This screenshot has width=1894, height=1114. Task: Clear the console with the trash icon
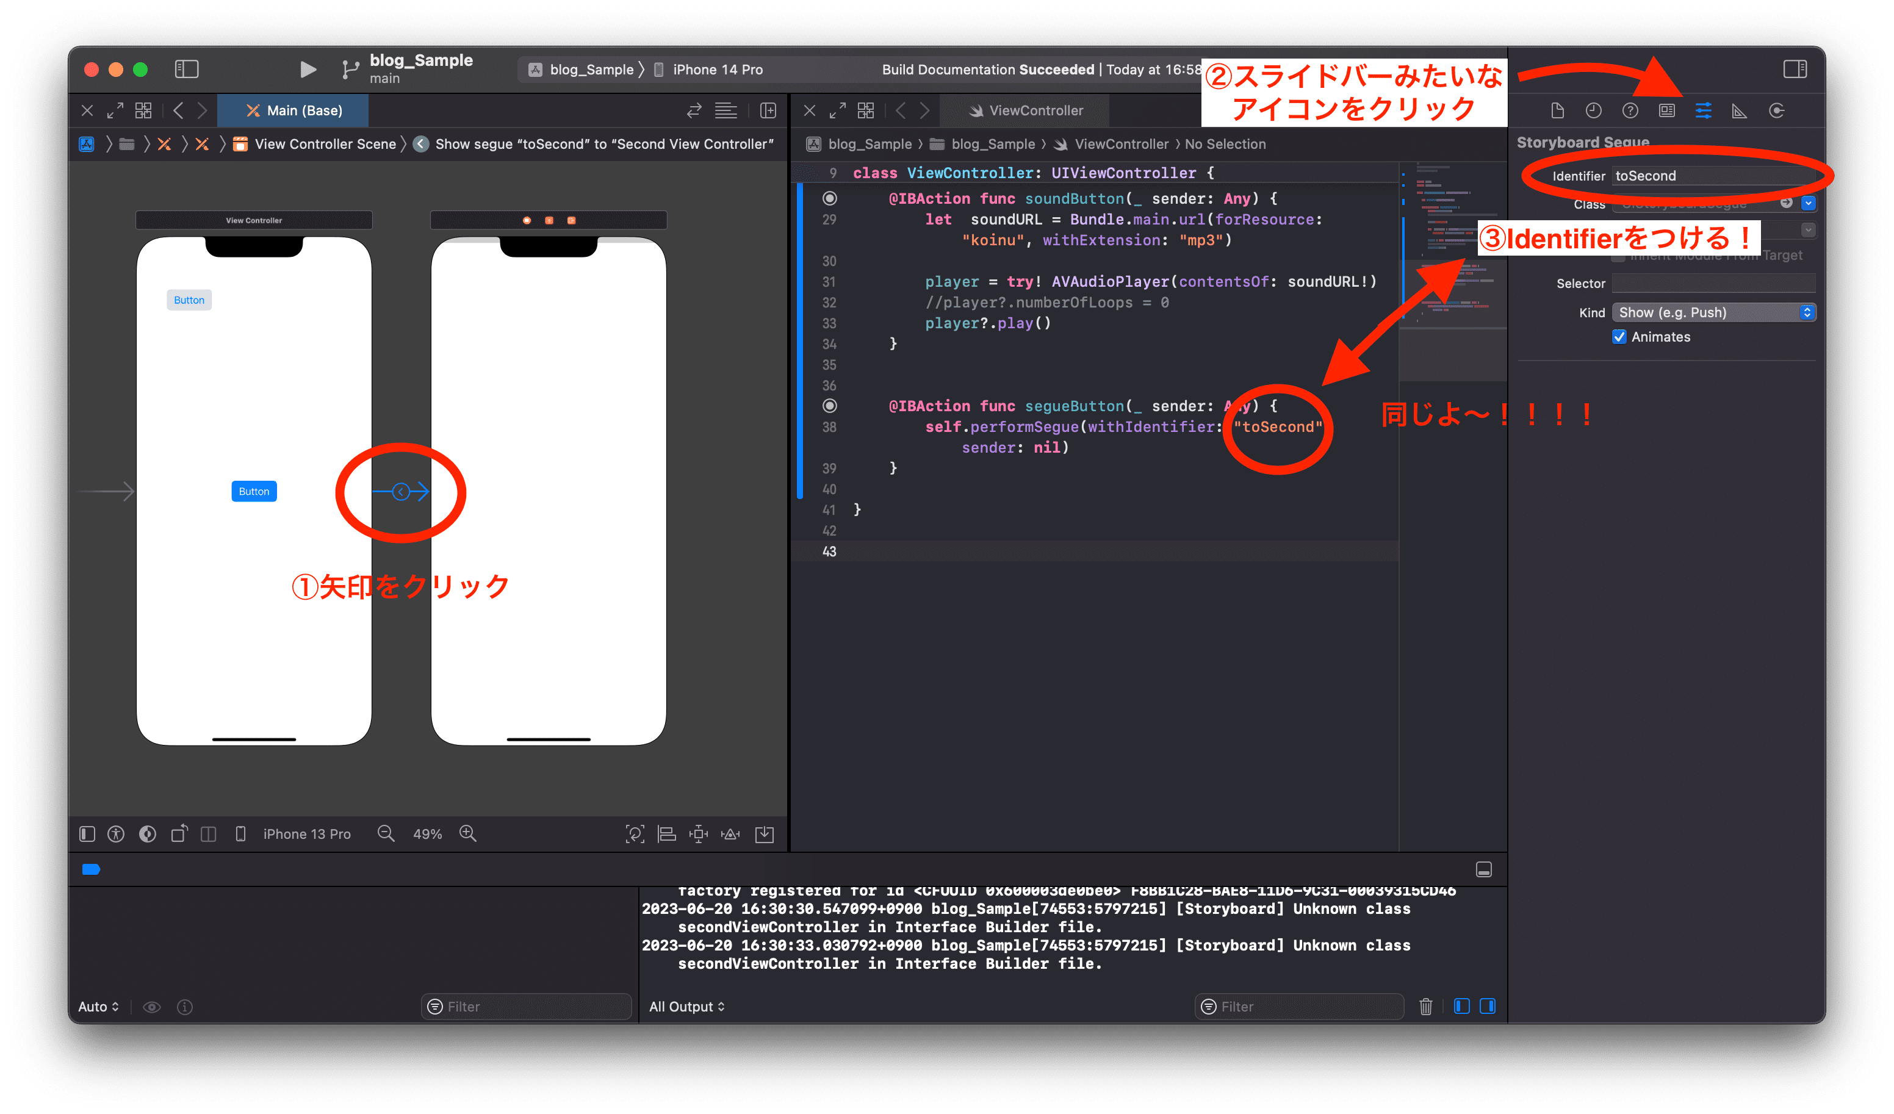tap(1425, 1007)
